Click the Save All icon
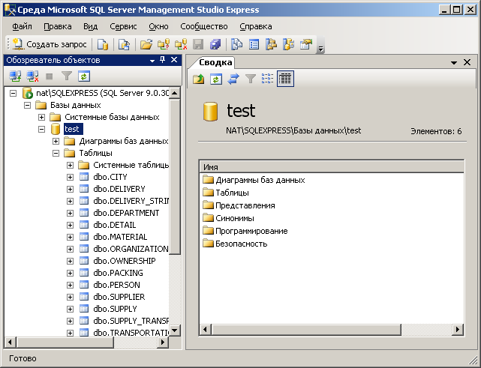Screen dimensions: 481x368 (x=215, y=44)
